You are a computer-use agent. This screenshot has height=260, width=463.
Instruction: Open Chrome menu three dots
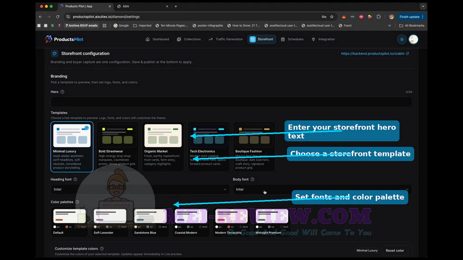423,17
